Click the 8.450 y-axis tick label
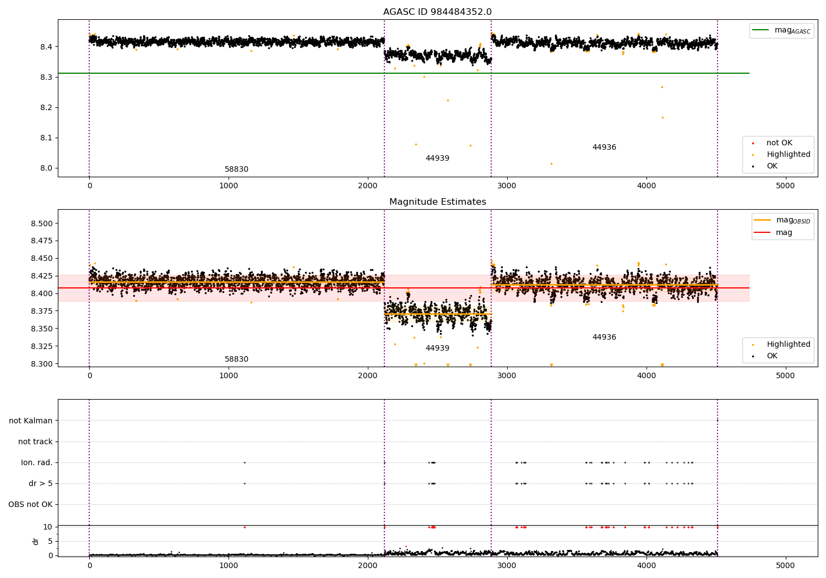Screen dimensions: 826x578 click(42, 259)
